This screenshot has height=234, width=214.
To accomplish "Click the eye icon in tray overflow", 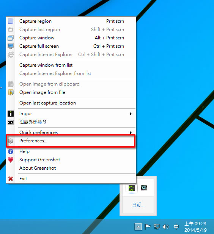I will tap(144, 188).
